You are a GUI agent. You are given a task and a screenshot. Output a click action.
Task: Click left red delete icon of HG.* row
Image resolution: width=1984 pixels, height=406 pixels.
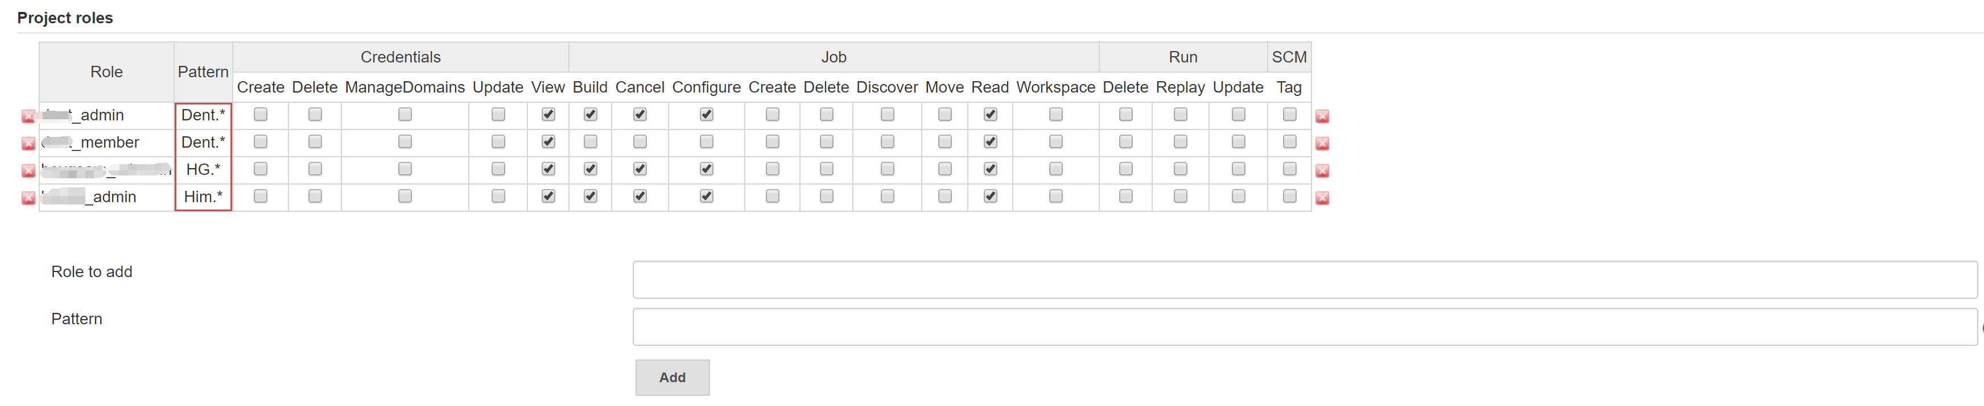click(28, 171)
